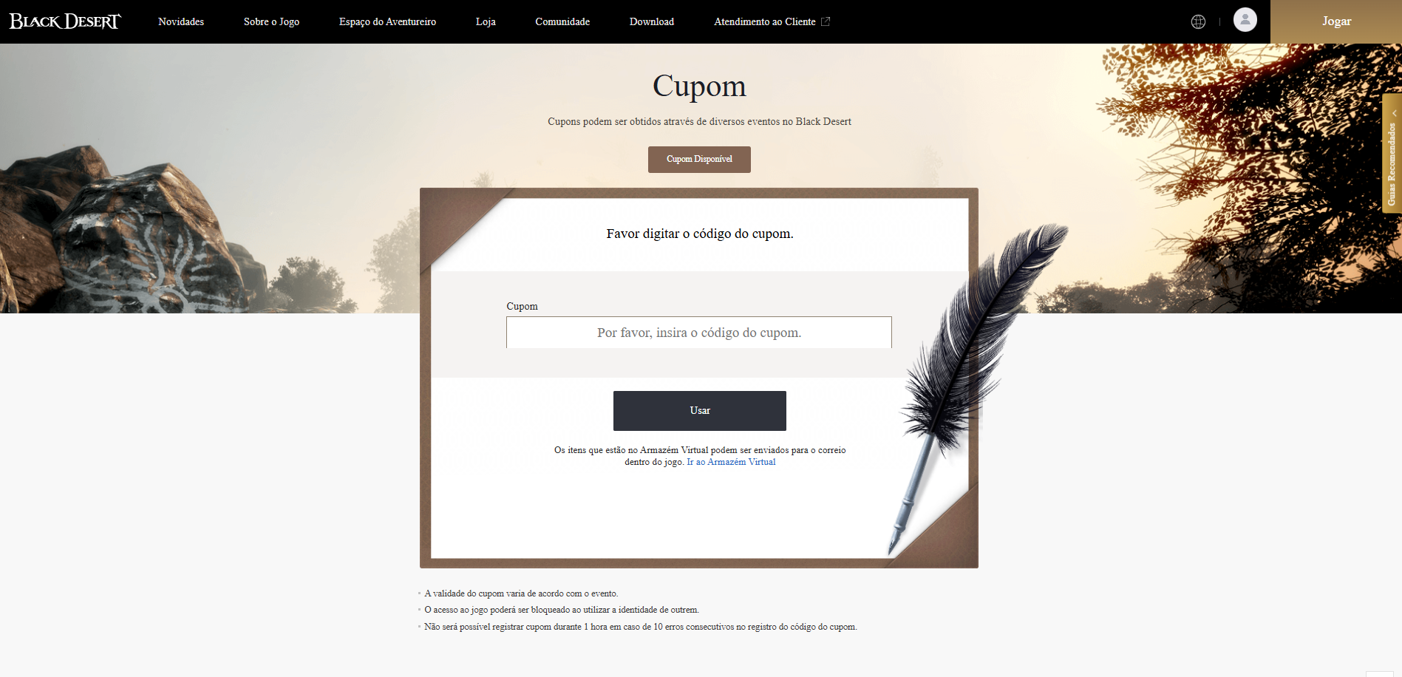Focus the coupon code input field

pyautogui.click(x=698, y=333)
